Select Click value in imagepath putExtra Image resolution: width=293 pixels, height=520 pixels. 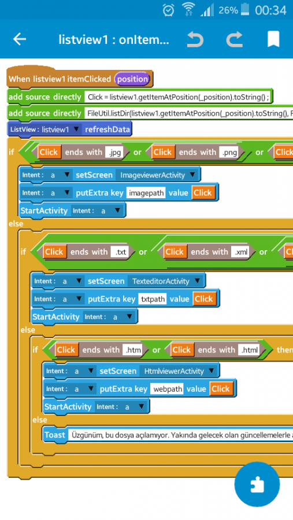pos(203,193)
